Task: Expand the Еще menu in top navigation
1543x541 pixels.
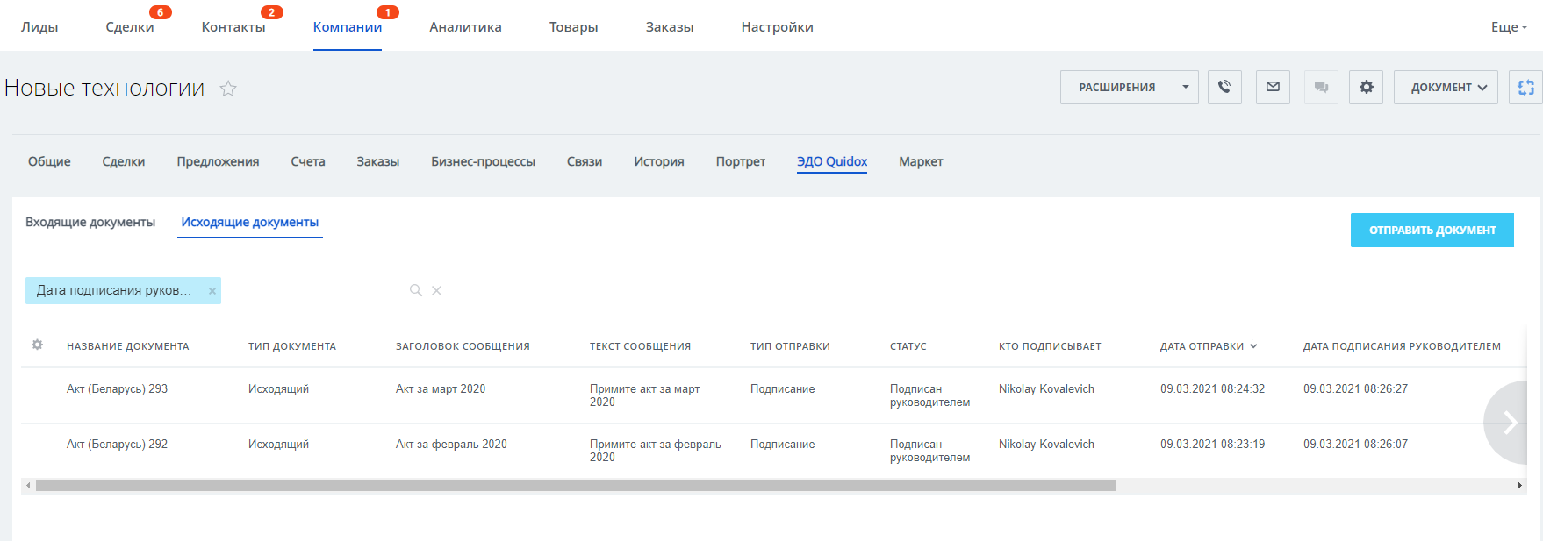Action: (x=1508, y=27)
